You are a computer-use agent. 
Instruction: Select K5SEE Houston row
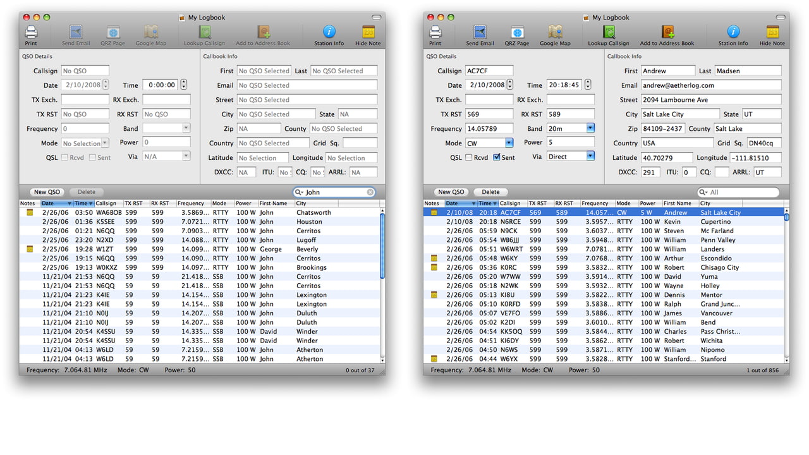click(198, 222)
